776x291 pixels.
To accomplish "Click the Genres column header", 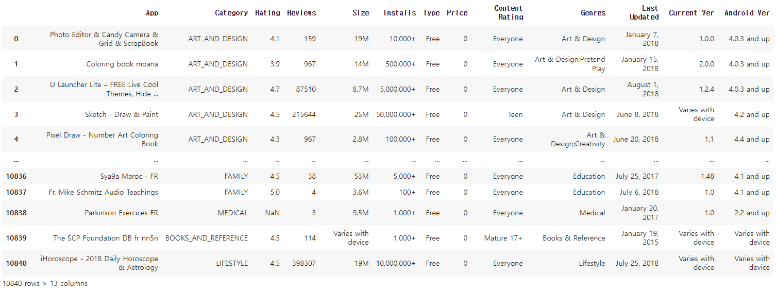I will coord(593,13).
